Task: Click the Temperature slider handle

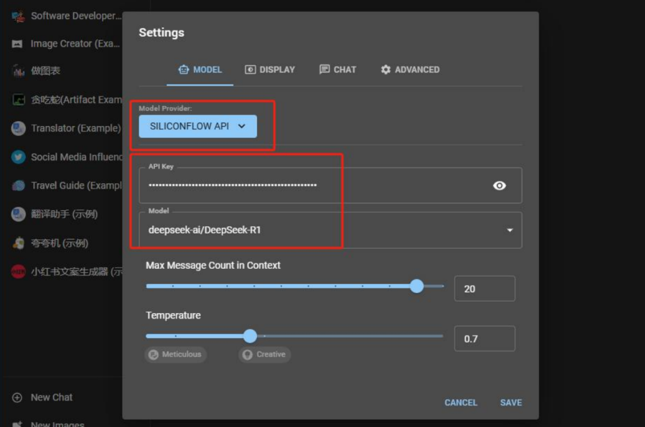Action: pos(250,336)
